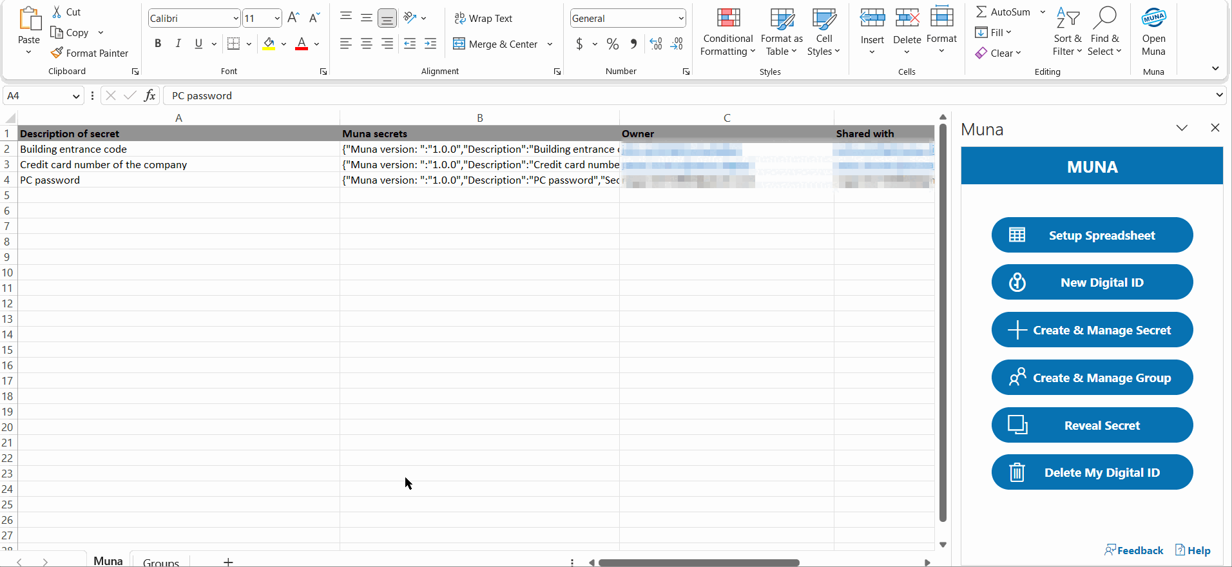
Task: Click the Open Muna ribbon icon
Action: 1153,17
